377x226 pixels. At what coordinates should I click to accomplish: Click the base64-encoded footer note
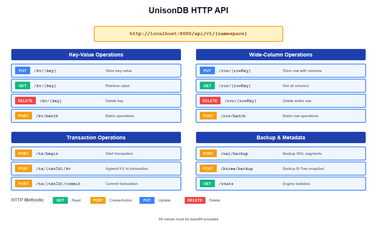click(x=188, y=219)
